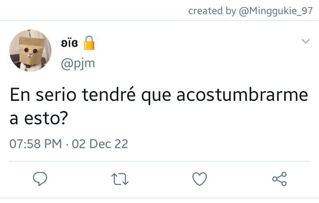
Task: Click the words En serio in the tweet
Action: pyautogui.click(x=43, y=95)
